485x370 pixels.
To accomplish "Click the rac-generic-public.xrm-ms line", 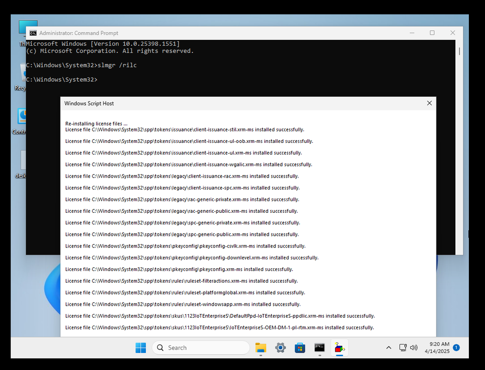I will (x=182, y=211).
